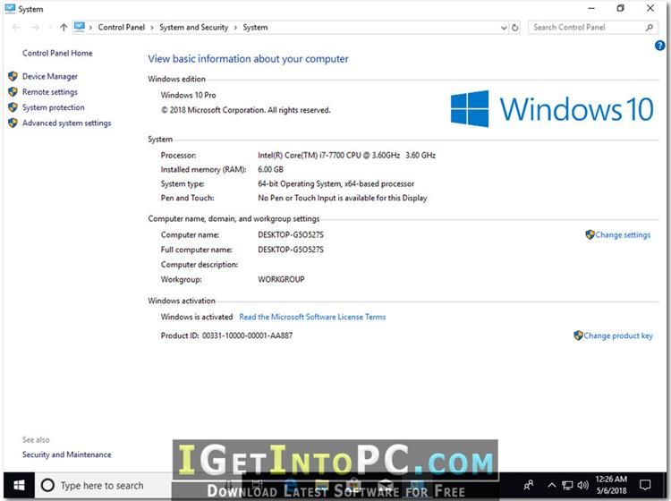Screen dimensions: 671x501
Task: Click the shield icon next to Change product key
Action: (x=578, y=335)
